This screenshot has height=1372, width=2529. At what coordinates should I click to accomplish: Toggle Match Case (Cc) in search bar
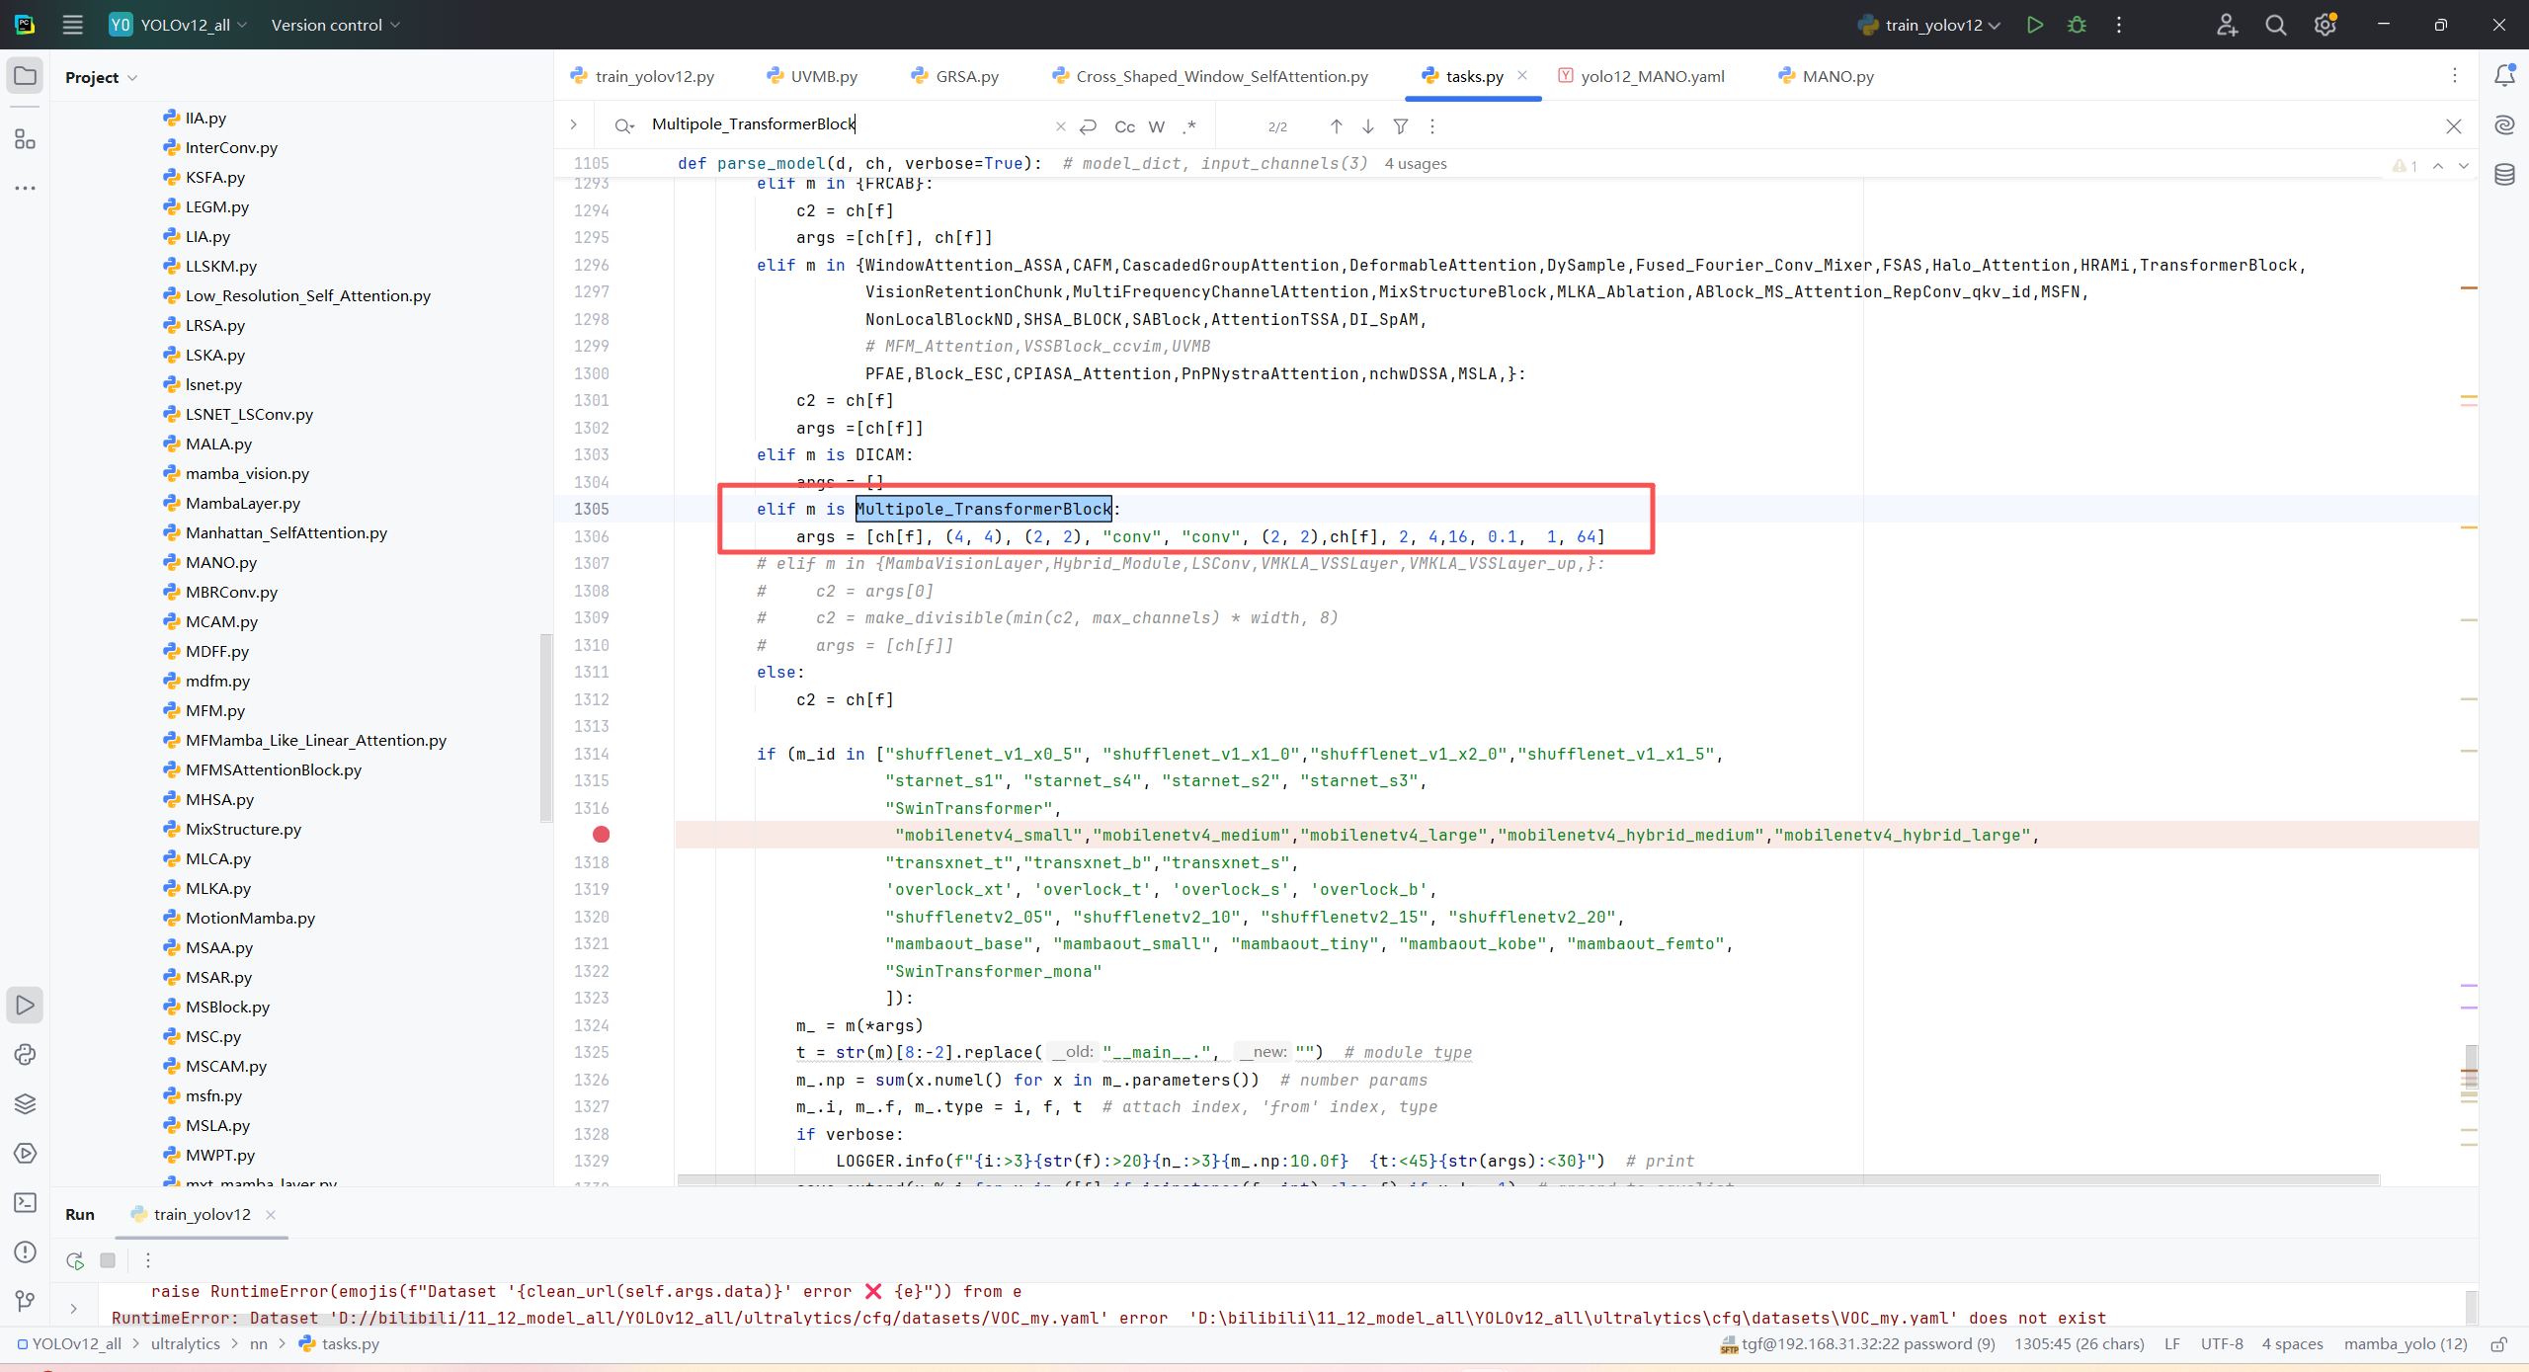pos(1124,126)
